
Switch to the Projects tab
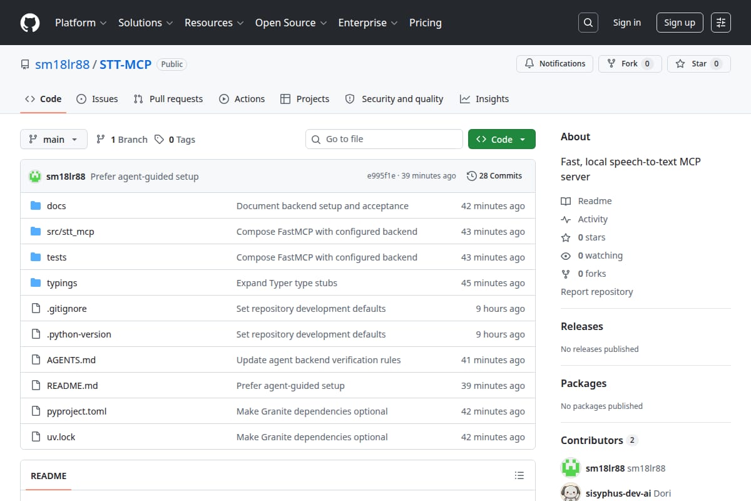click(305, 99)
